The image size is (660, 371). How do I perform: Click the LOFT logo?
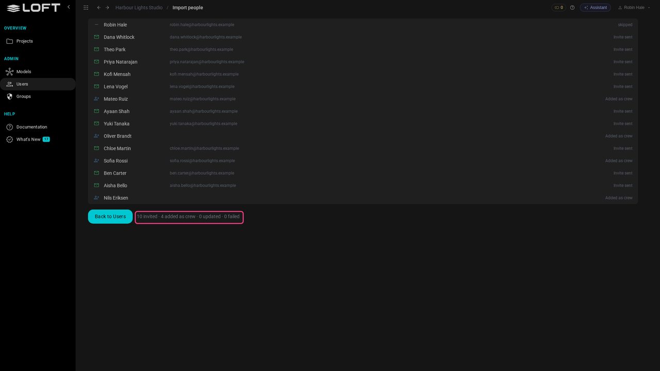(34, 8)
